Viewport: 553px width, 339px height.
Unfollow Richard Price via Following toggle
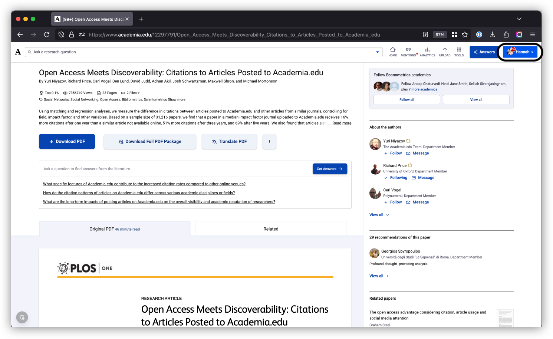(x=395, y=177)
